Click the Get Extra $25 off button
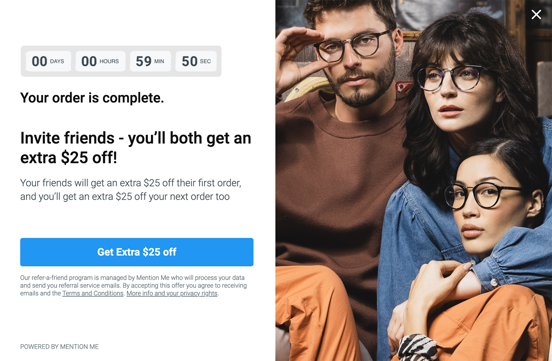The image size is (552, 361). tap(137, 252)
